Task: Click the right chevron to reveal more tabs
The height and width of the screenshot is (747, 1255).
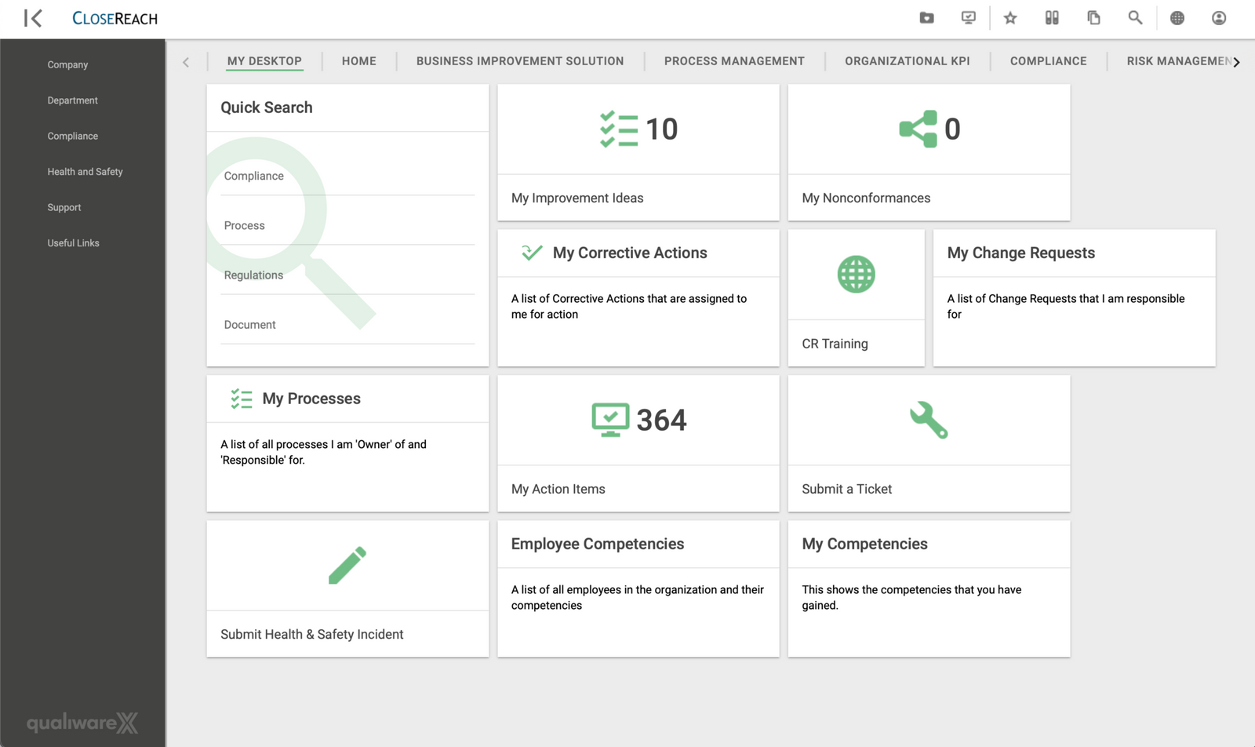Action: coord(1237,61)
